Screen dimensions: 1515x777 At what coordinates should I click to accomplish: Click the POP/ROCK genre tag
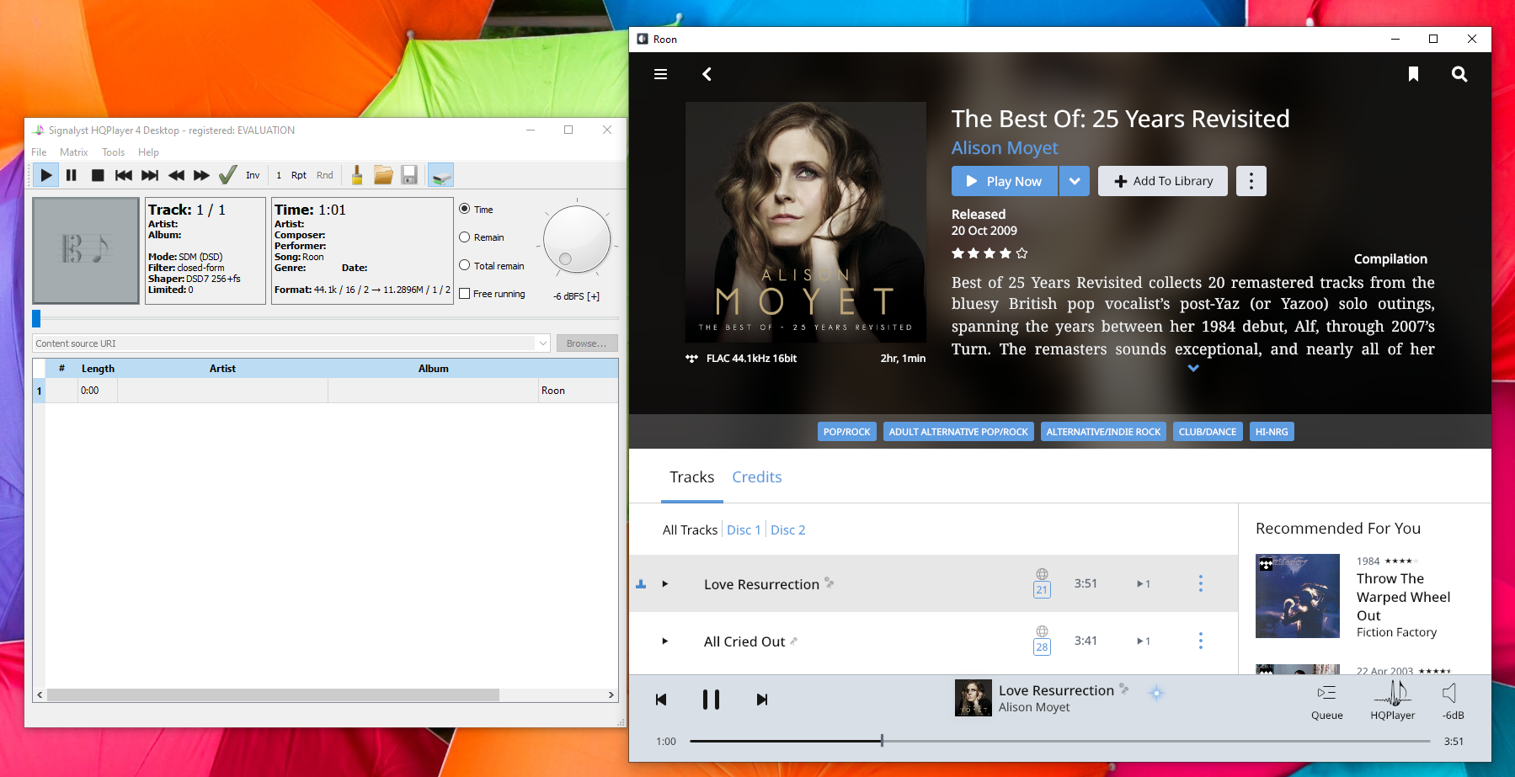tap(847, 432)
